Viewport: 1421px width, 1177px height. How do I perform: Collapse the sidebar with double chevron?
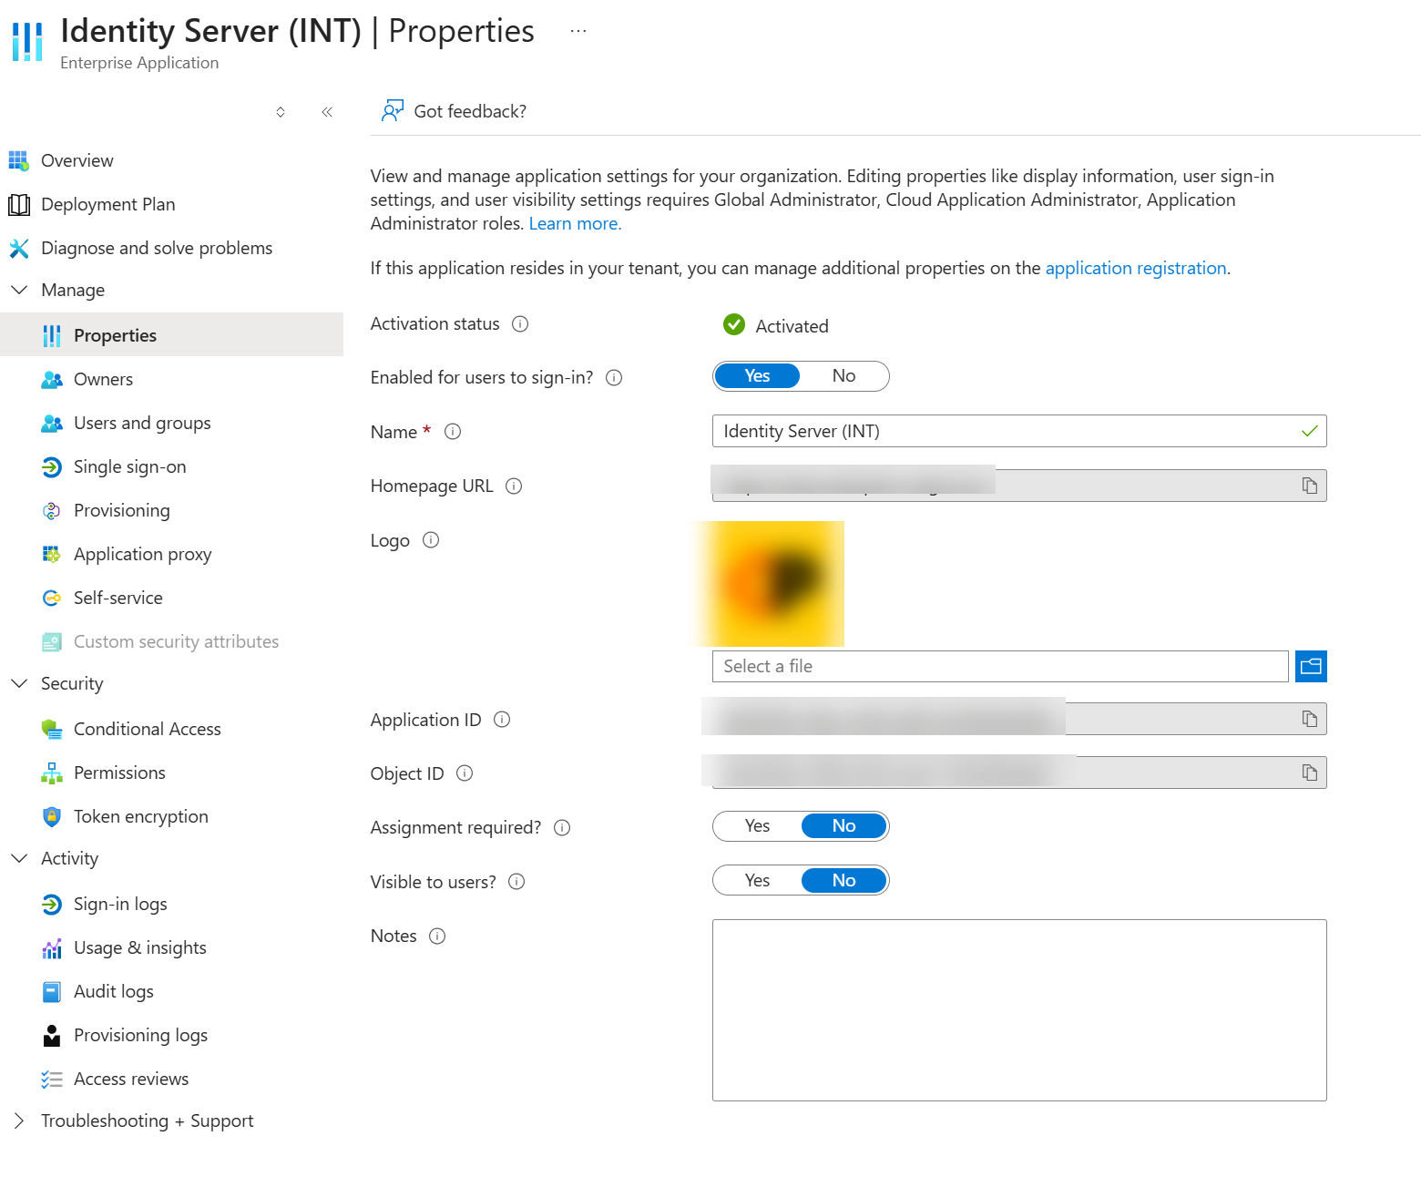pos(327,112)
